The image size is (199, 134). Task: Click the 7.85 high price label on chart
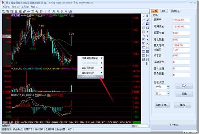[32, 19]
